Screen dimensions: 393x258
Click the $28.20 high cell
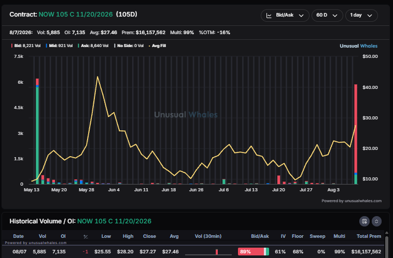tap(125, 252)
